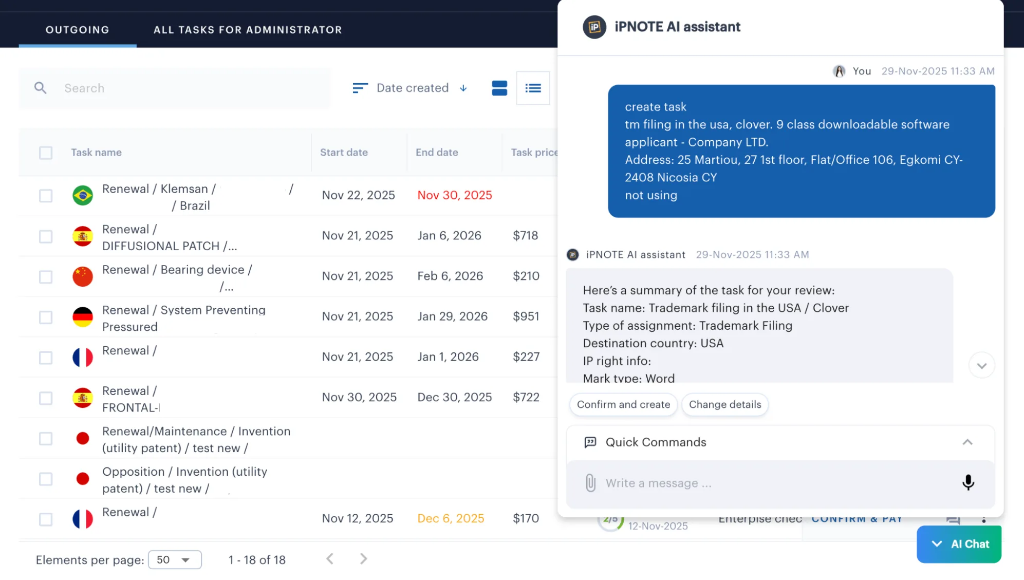Click the search magnifier icon
Screen dimensions: 1024x580
click(40, 88)
